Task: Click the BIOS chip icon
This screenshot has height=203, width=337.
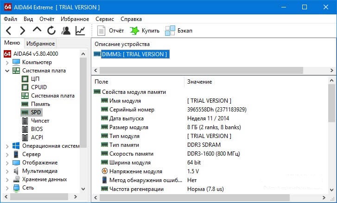Action: click(x=25, y=129)
